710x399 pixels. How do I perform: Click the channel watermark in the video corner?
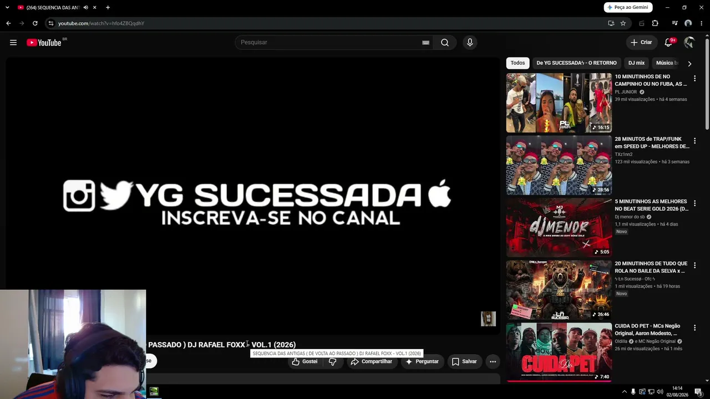(488, 319)
